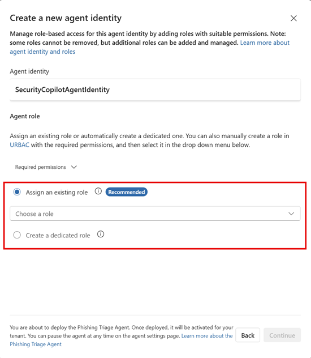Screen dimensions: 311x358
Task: Click the Back button
Action: [248, 335]
